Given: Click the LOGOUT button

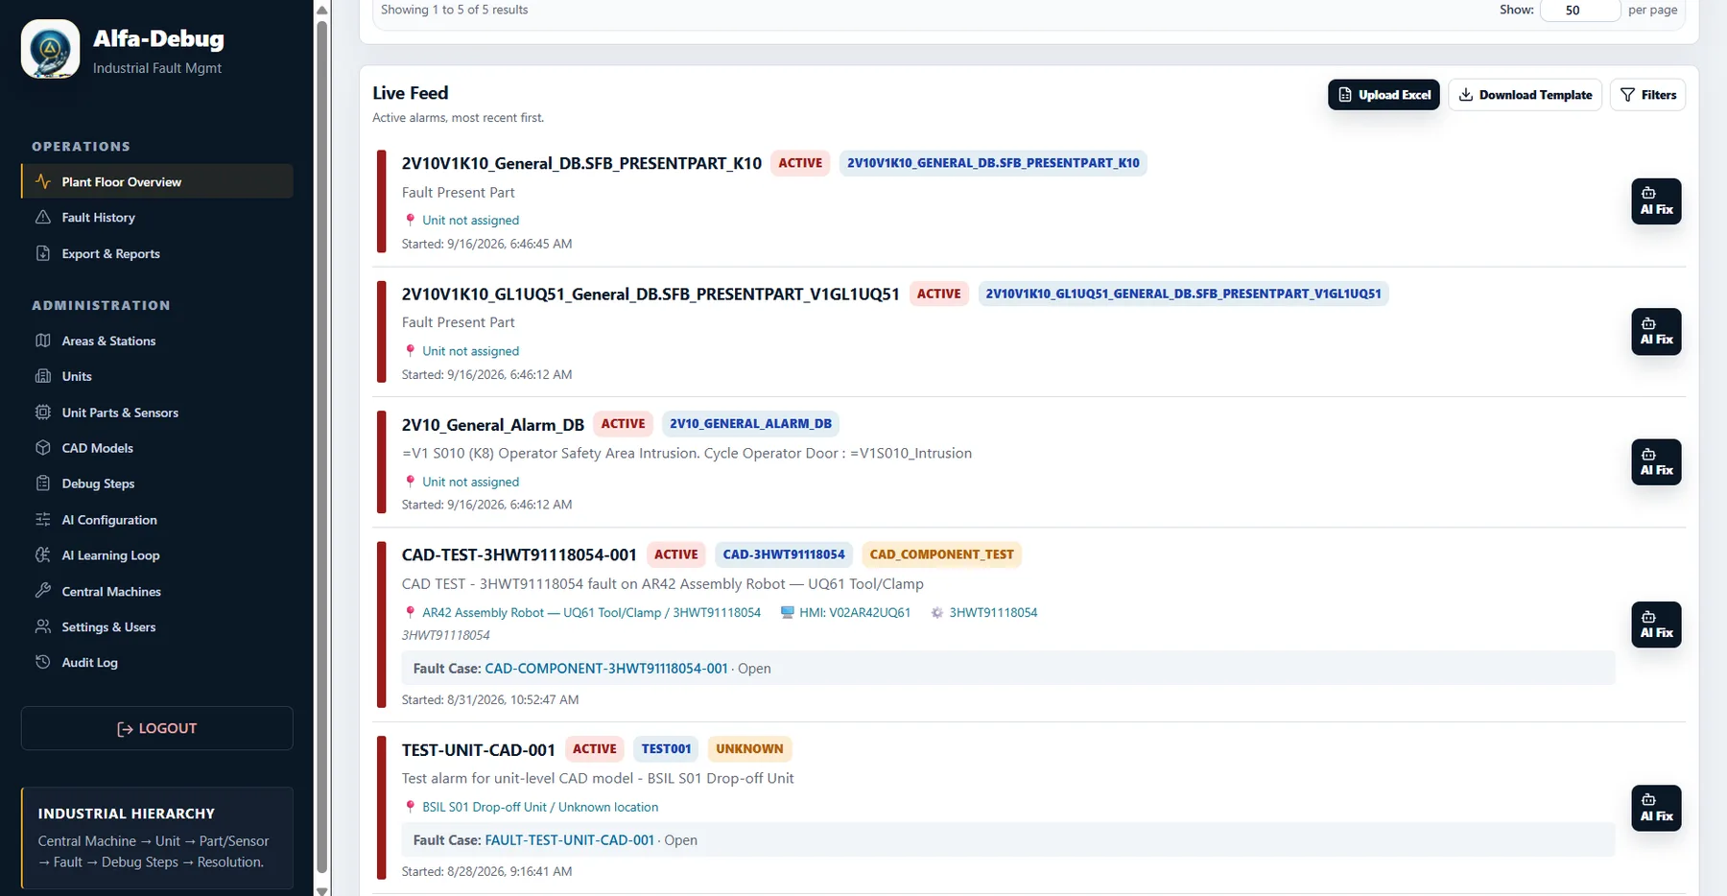Looking at the screenshot, I should tap(157, 728).
